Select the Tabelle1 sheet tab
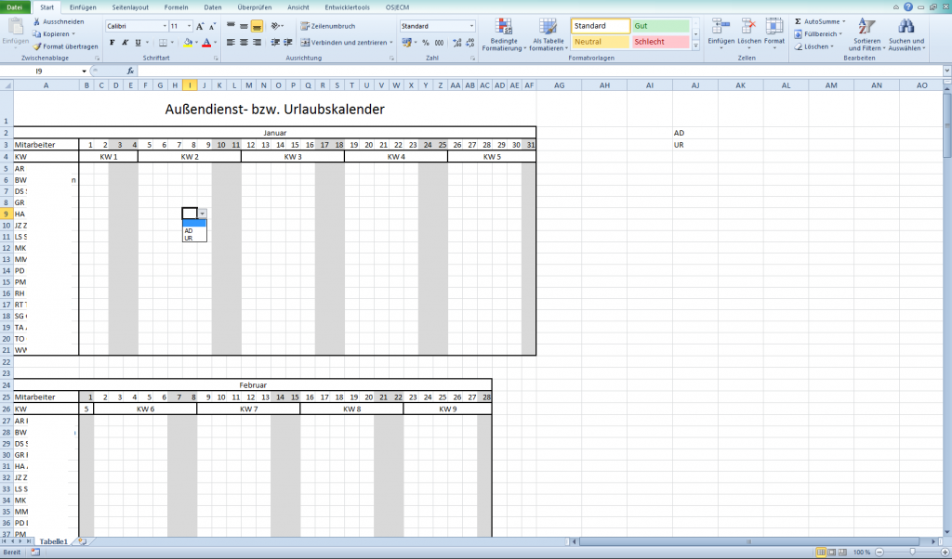The width and height of the screenshot is (952, 559). [x=53, y=540]
